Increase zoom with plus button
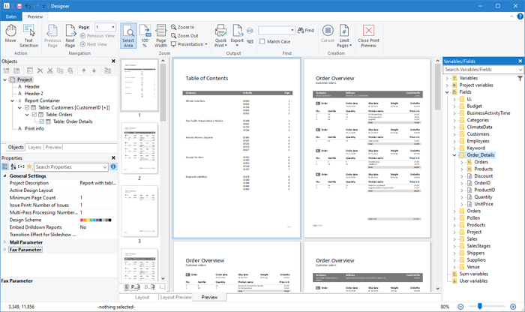Screen dimensions: 525x312 (x=513, y=307)
